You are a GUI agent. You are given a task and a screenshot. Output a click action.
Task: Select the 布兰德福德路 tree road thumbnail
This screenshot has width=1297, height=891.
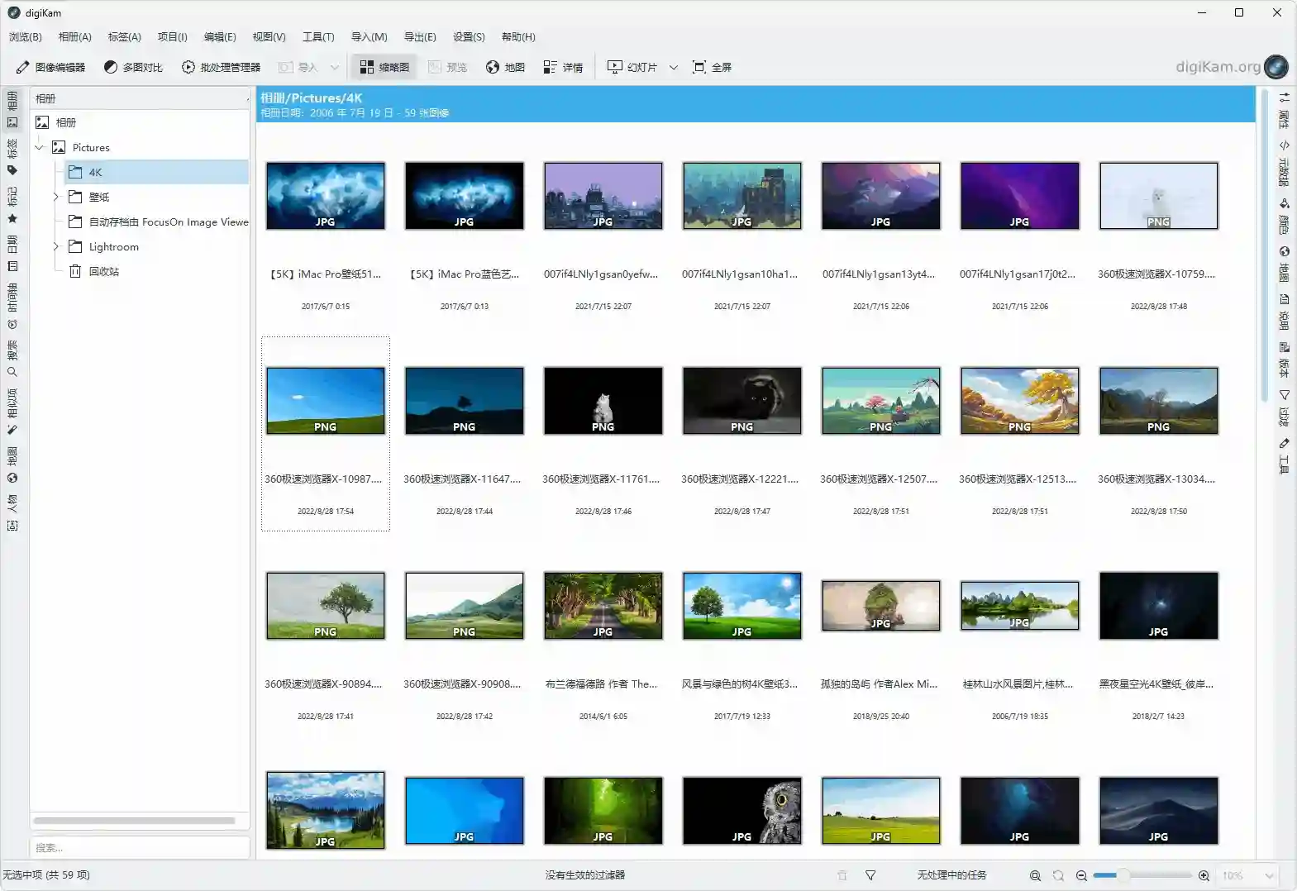(603, 606)
